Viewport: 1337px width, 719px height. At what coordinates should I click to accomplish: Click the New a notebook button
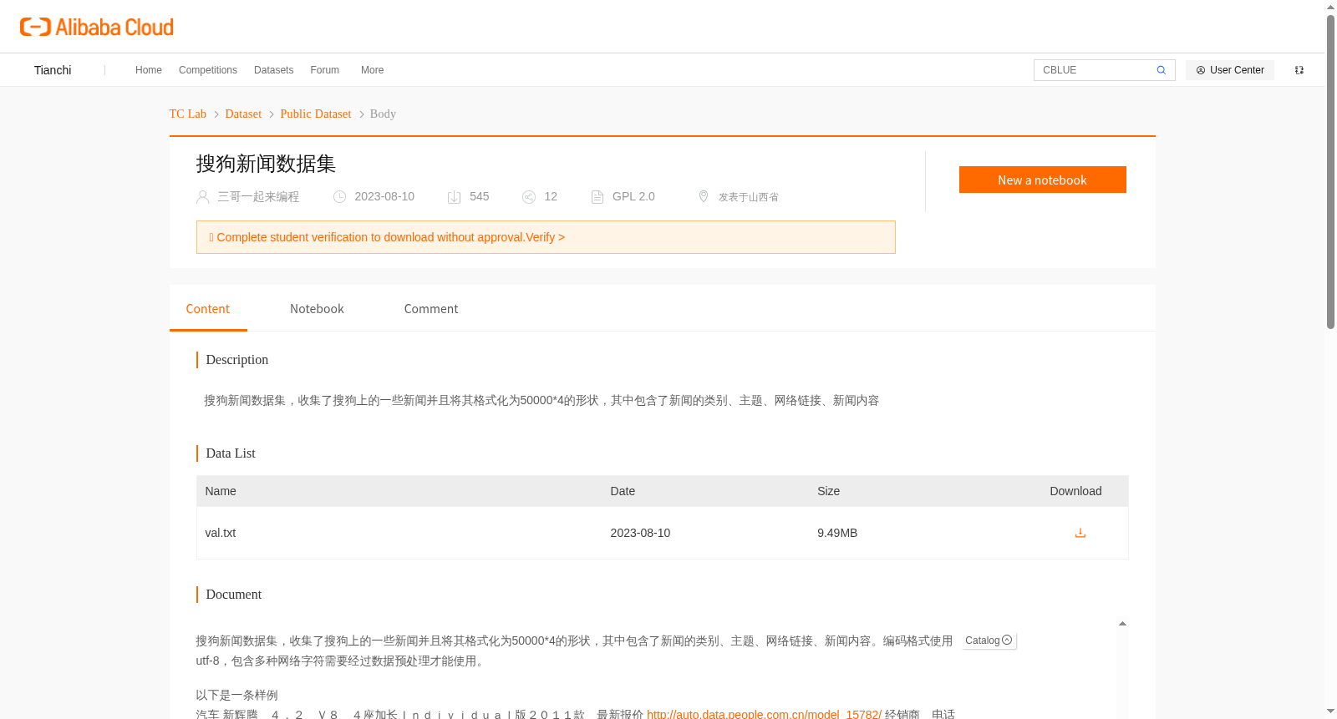point(1042,180)
